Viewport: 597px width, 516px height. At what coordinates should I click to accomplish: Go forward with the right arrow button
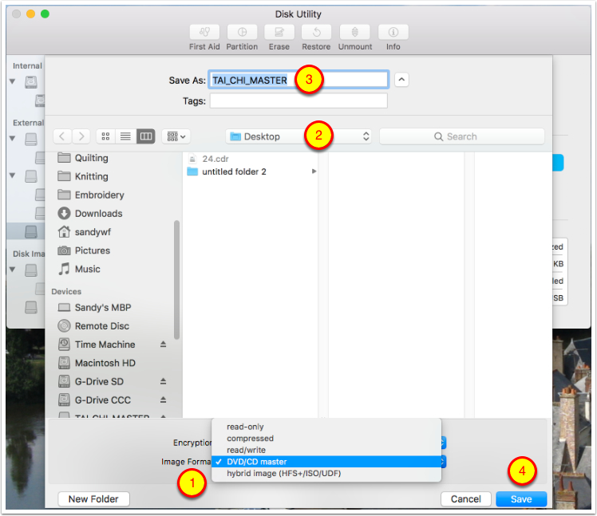81,136
